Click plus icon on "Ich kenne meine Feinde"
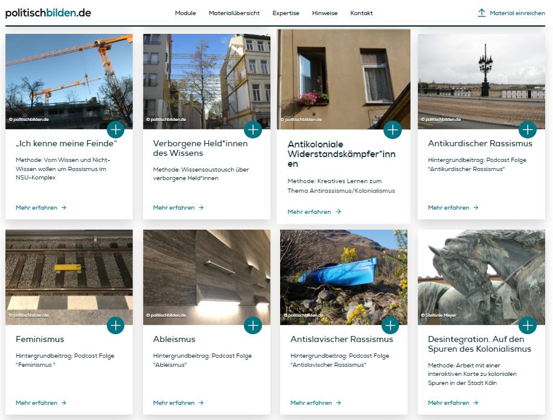 click(x=115, y=129)
